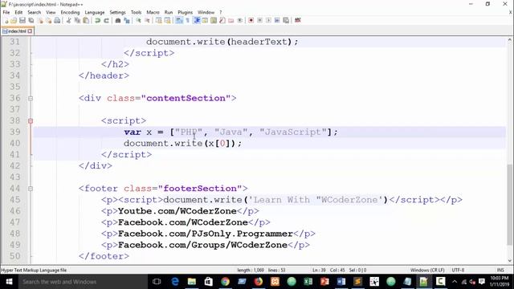Collapse the footer fold marker on line 44
This screenshot has width=514, height=289.
click(31, 189)
